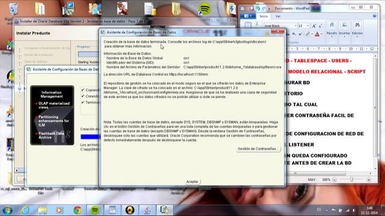Expand the Párrafo ribbon group

click(331, 29)
